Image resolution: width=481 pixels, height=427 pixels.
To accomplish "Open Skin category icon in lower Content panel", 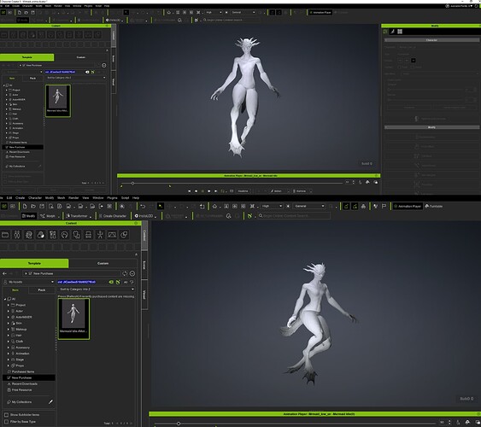I will tap(40, 235).
